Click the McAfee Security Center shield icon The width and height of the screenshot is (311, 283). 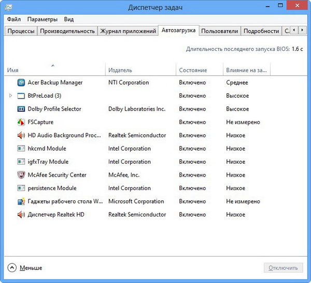coord(21,175)
